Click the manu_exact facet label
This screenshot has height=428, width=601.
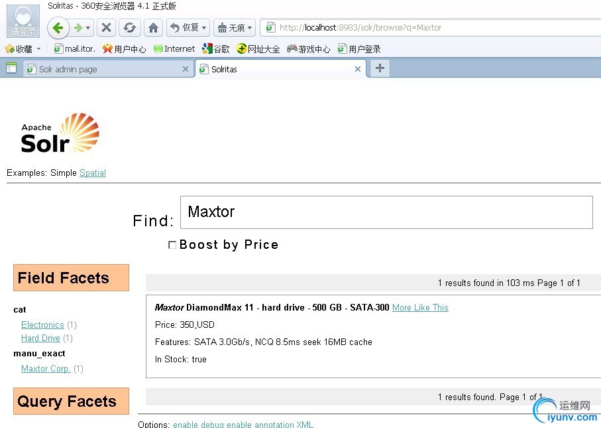click(x=39, y=354)
